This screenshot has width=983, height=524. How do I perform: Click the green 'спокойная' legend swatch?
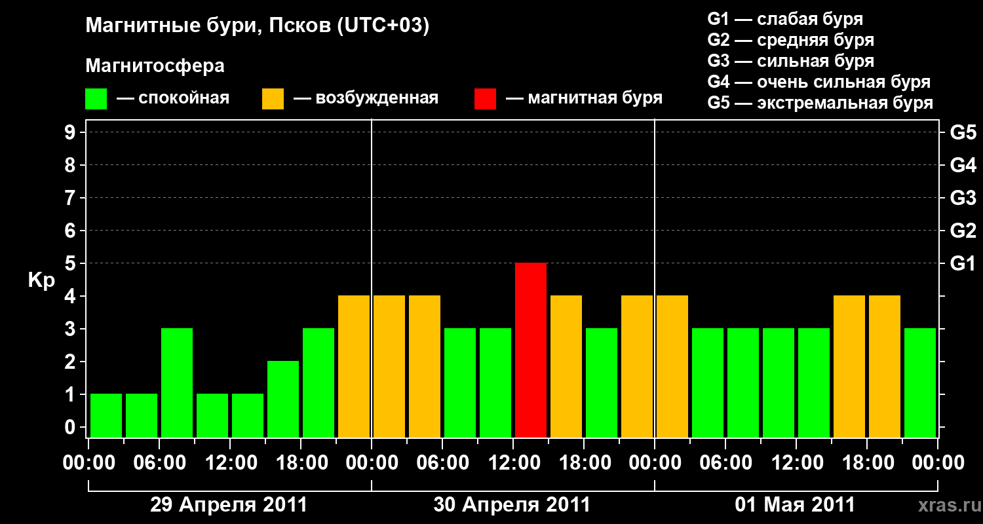pos(96,99)
